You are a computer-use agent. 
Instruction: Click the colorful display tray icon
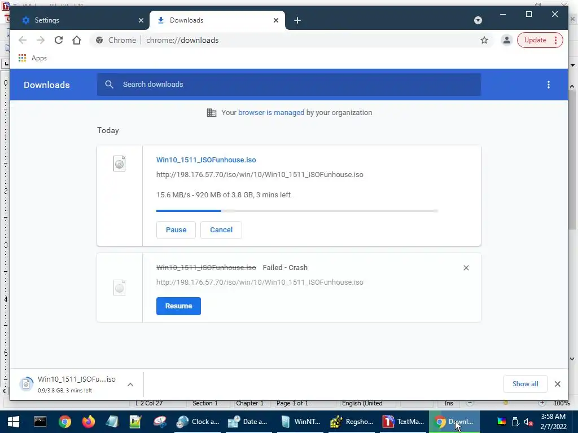pos(502,422)
